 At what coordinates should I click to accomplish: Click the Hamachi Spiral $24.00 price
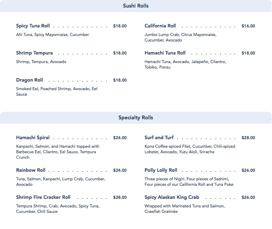coord(120,138)
